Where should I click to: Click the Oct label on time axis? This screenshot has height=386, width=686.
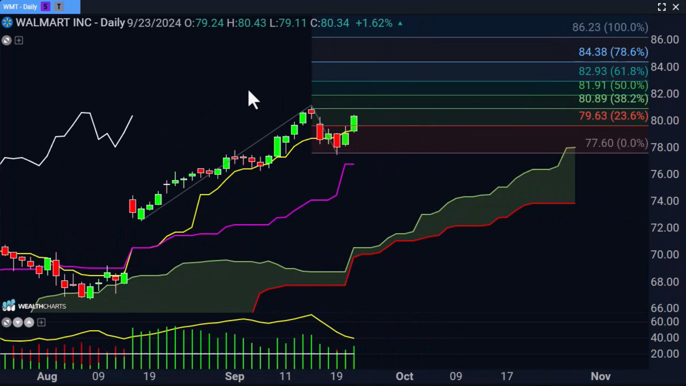(404, 376)
